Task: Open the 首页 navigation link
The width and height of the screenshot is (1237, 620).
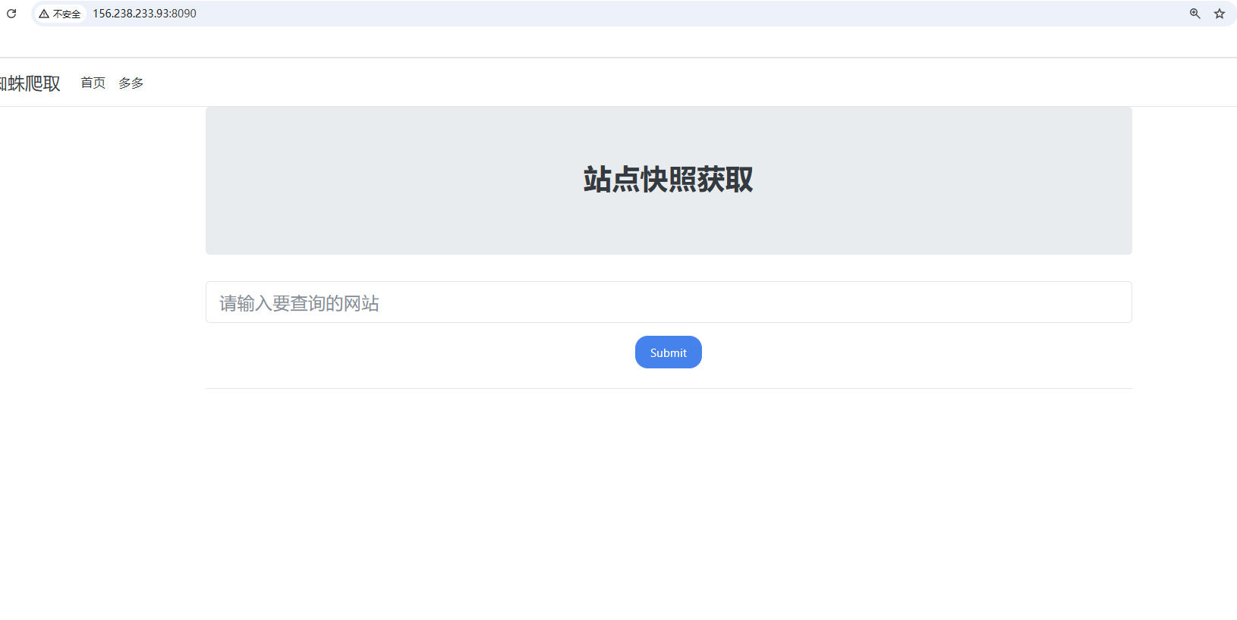Action: pos(93,83)
